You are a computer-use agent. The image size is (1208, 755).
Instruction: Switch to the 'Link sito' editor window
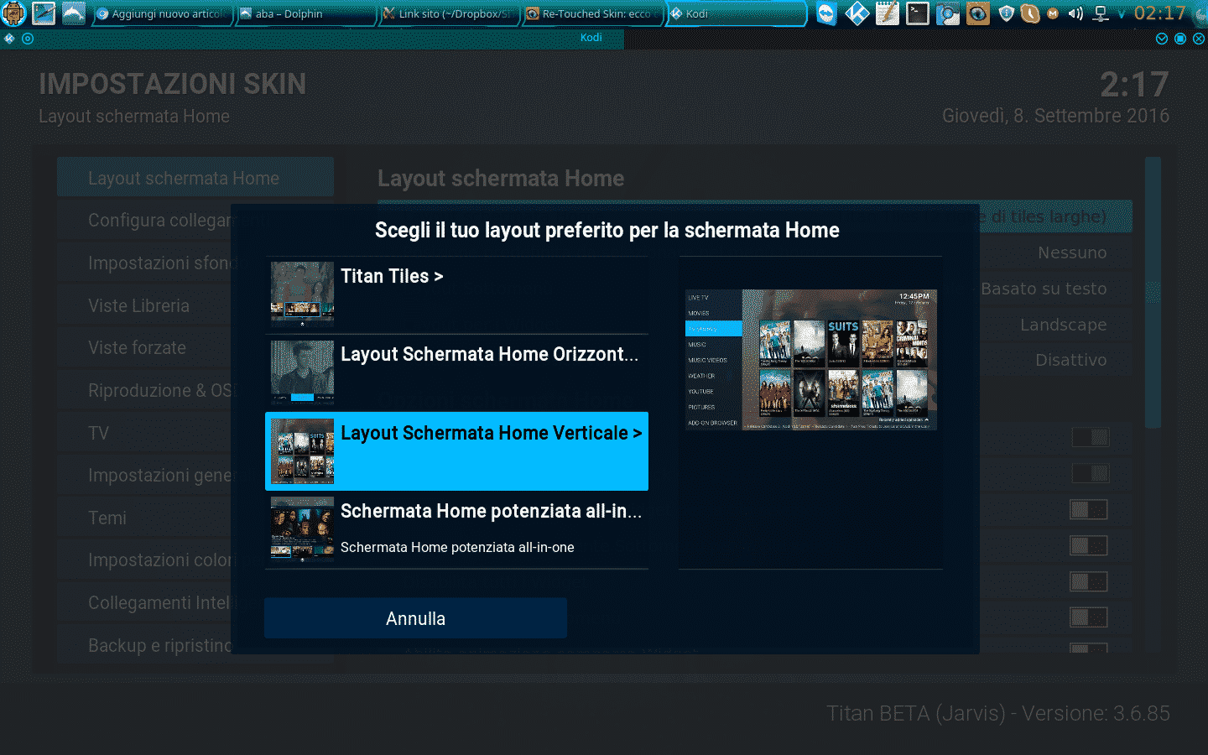point(449,13)
